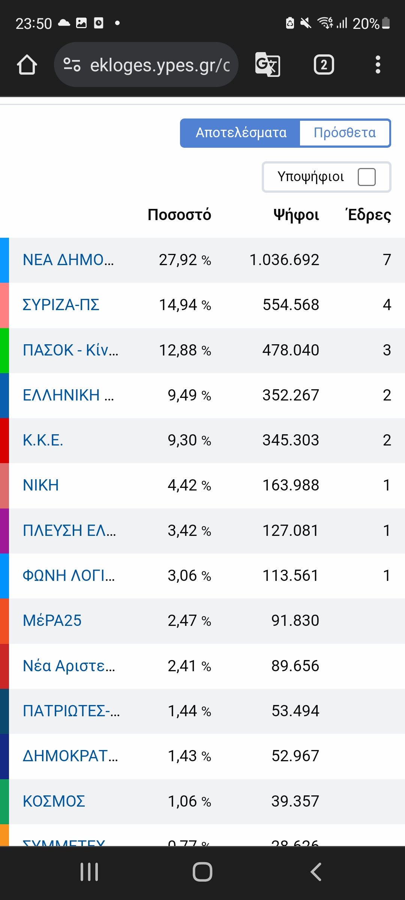Viewport: 405px width, 900px height.
Task: Select the ΠΑΣΟΚ - Κίν... party link
Action: [x=70, y=350]
